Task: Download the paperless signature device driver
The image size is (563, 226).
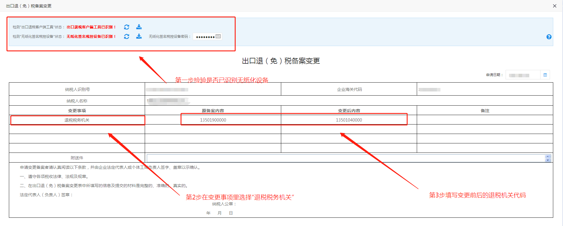Action: point(139,37)
